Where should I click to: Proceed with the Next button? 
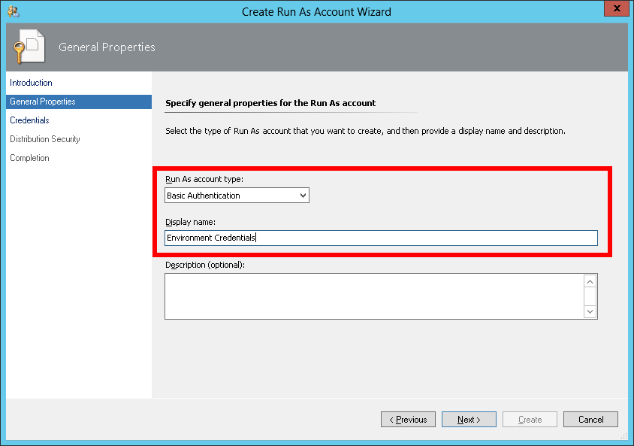(469, 420)
